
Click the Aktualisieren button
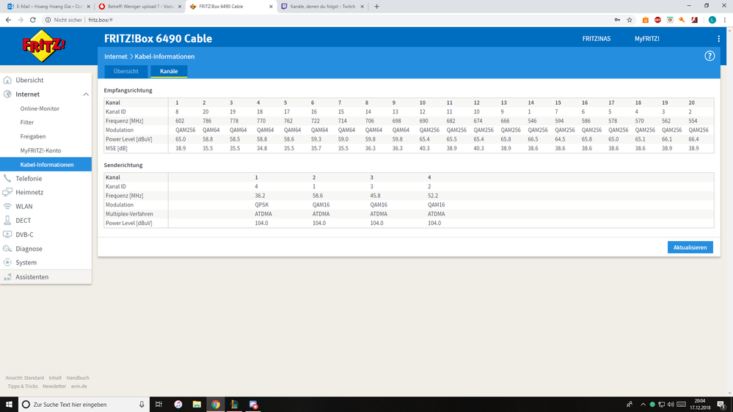[x=690, y=247]
